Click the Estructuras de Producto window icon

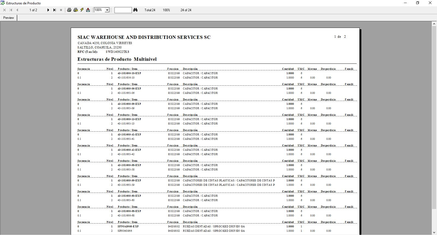click(3, 3)
